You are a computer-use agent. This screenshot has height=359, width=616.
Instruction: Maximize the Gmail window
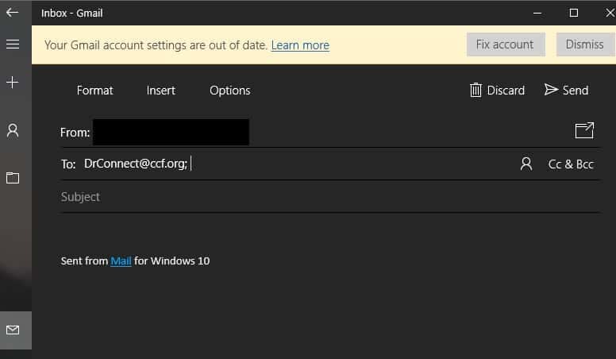(x=574, y=13)
